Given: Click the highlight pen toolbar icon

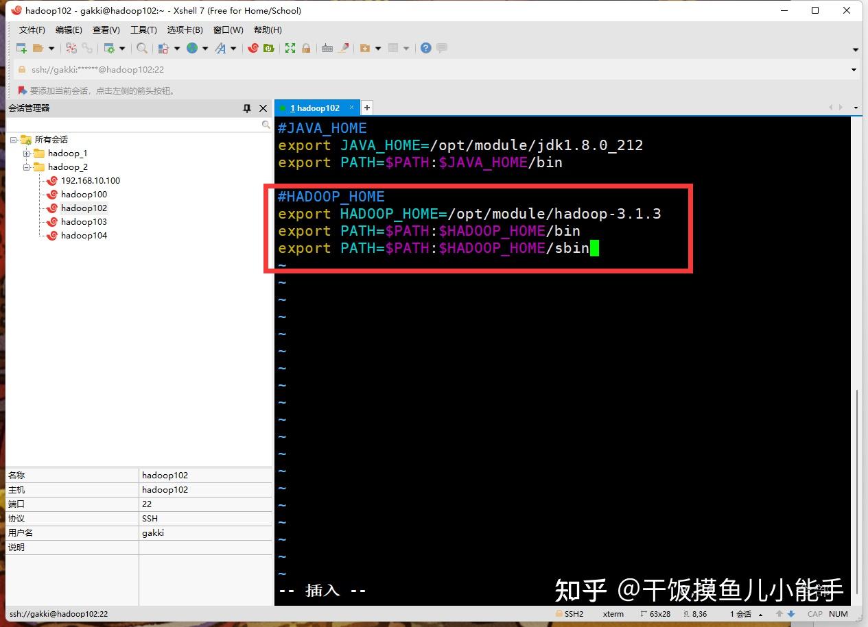Looking at the screenshot, I should click(x=343, y=48).
